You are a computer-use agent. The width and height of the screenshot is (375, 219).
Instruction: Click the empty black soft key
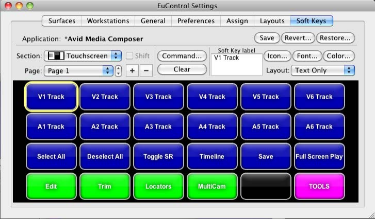click(x=266, y=186)
